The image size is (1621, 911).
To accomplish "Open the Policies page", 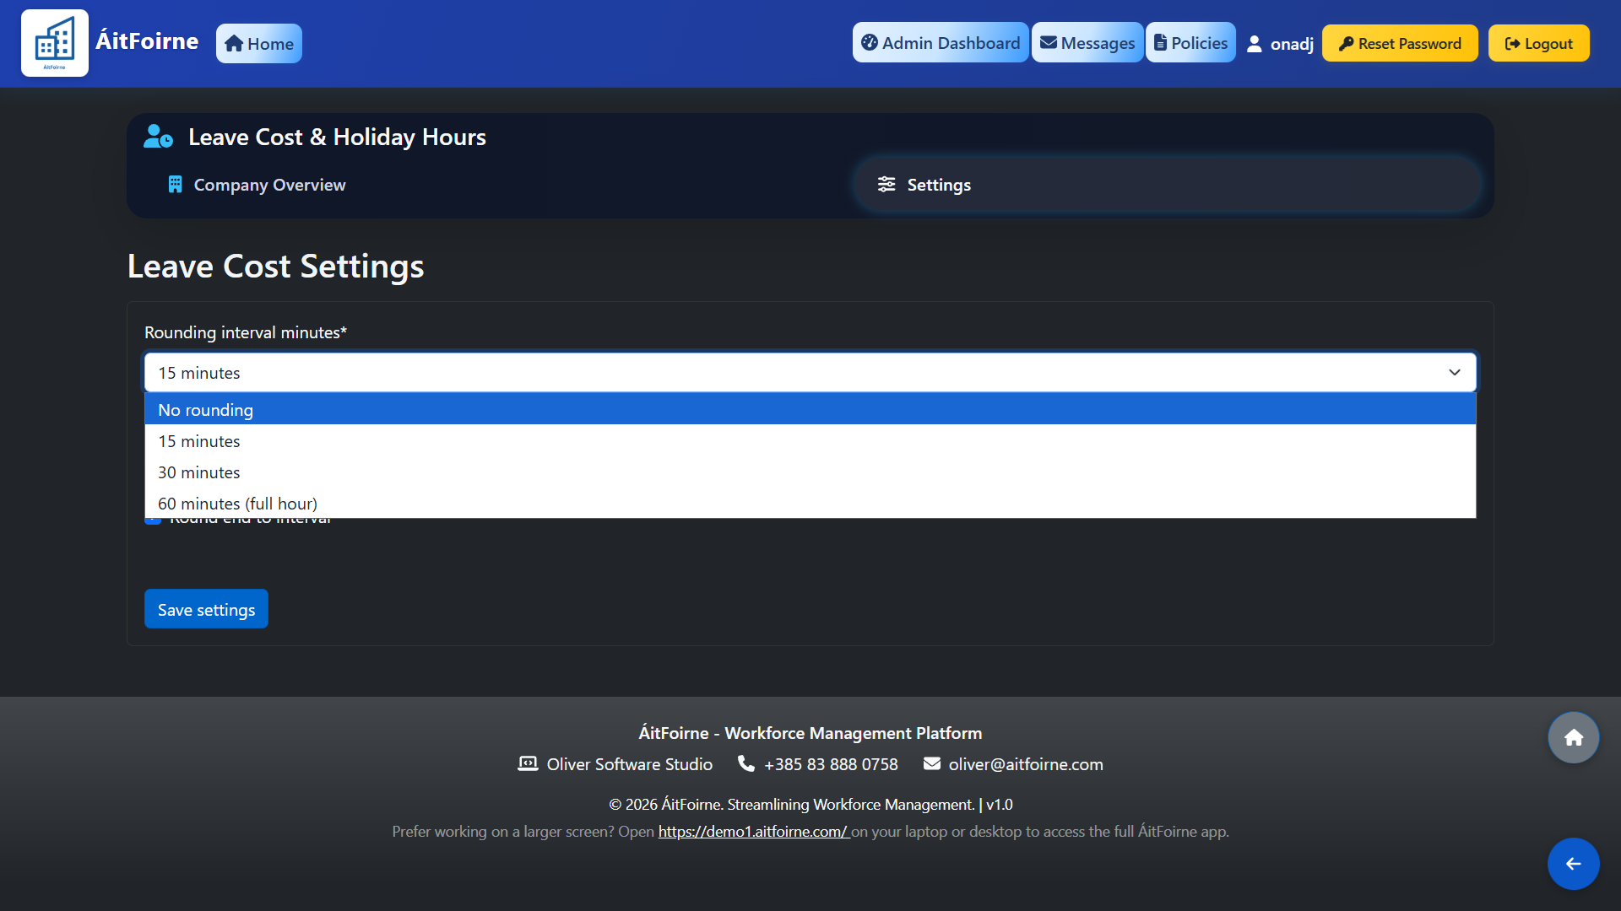I will point(1190,43).
